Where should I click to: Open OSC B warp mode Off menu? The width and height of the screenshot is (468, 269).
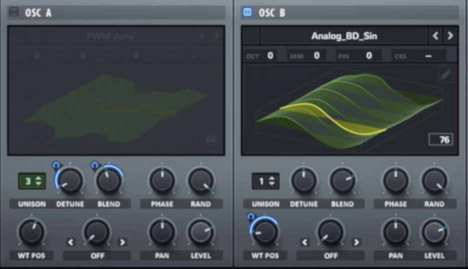pos(330,256)
